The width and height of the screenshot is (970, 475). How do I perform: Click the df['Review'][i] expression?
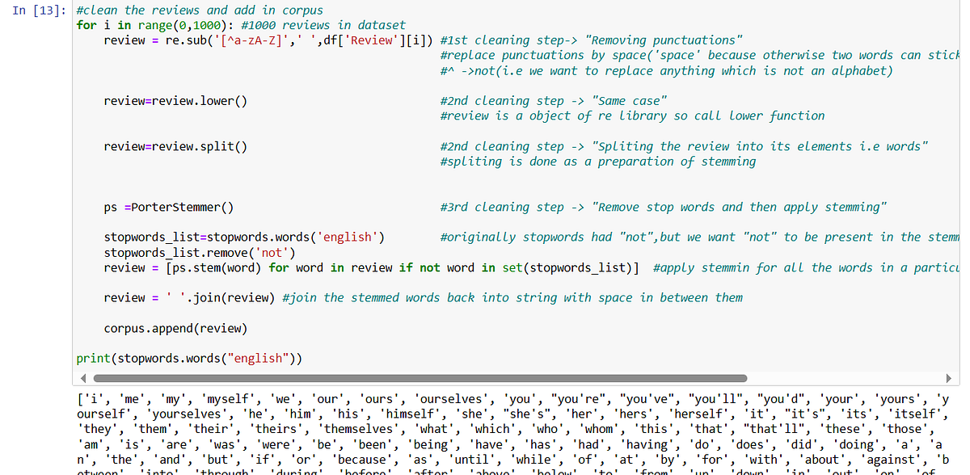[x=377, y=40]
